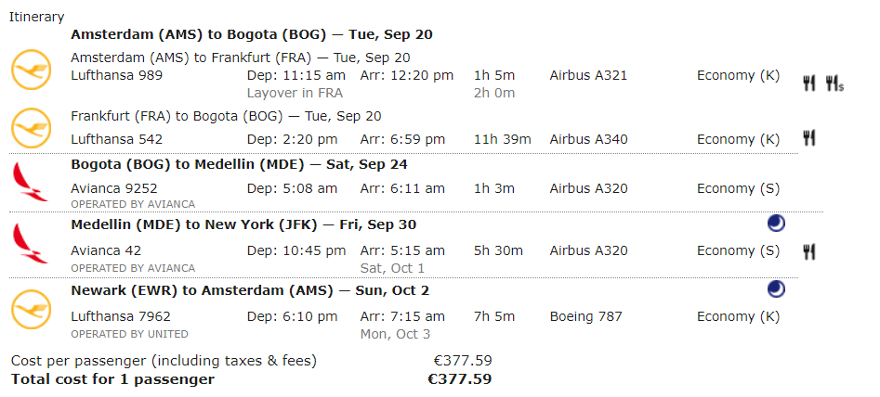The height and width of the screenshot is (397, 880).
Task: Click the Lufthansa logo beside flight 989
Action: tap(32, 70)
